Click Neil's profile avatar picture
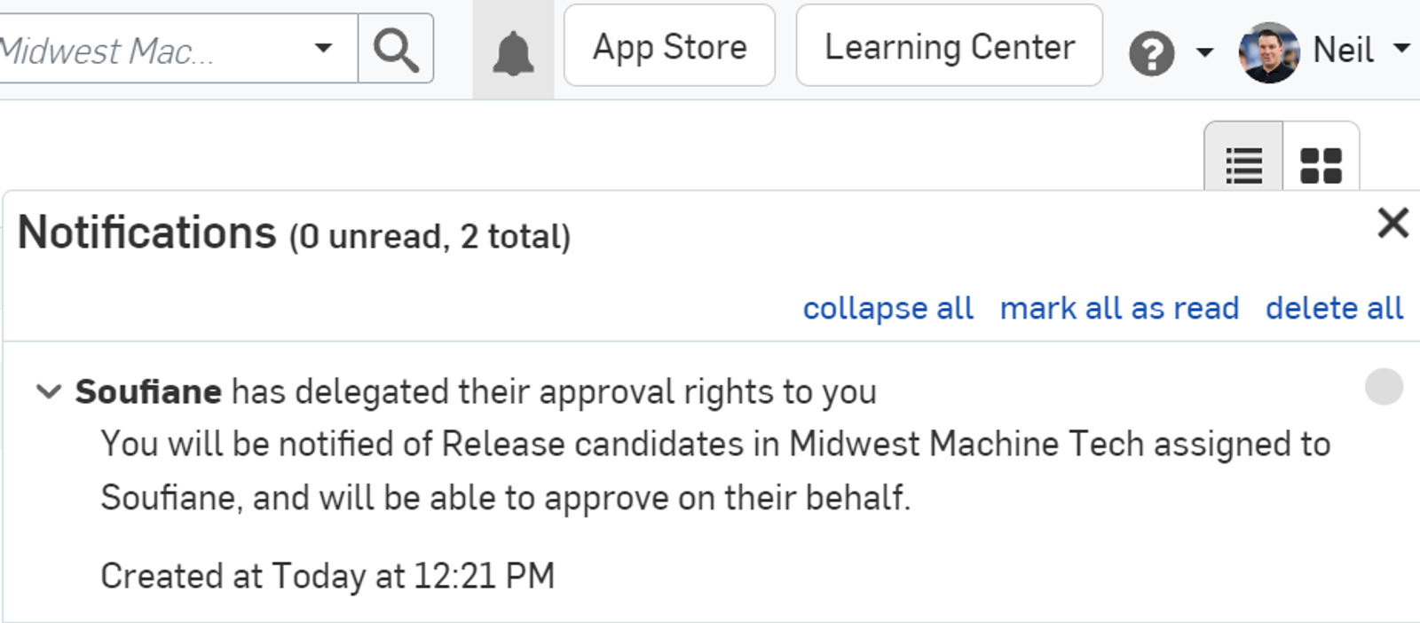The height and width of the screenshot is (623, 1420). 1269,51
